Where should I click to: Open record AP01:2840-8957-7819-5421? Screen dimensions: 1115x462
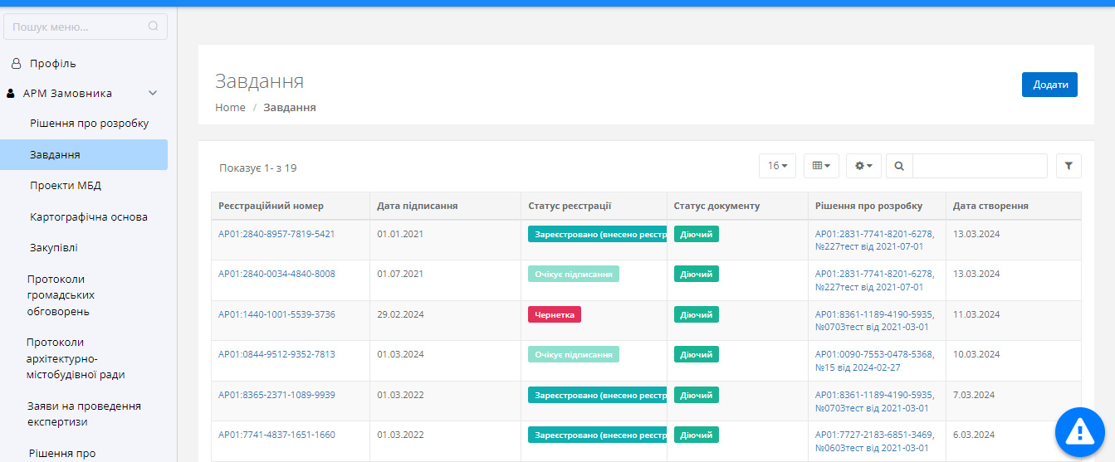click(x=276, y=234)
